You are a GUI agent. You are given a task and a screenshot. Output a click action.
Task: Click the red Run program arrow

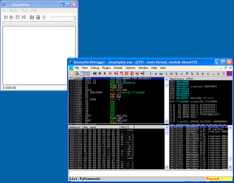(x=105, y=73)
